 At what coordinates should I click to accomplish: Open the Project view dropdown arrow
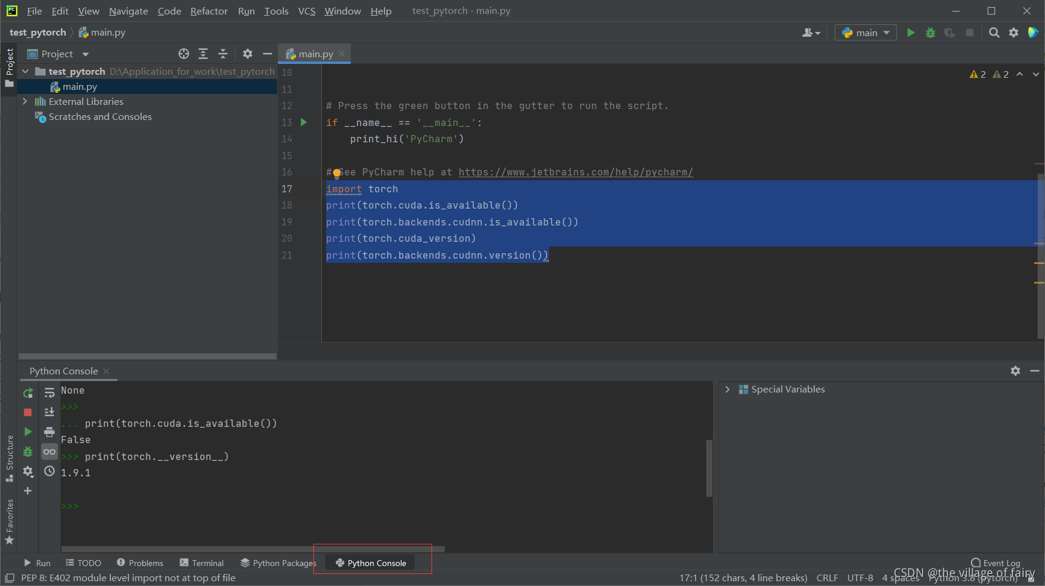coord(86,54)
